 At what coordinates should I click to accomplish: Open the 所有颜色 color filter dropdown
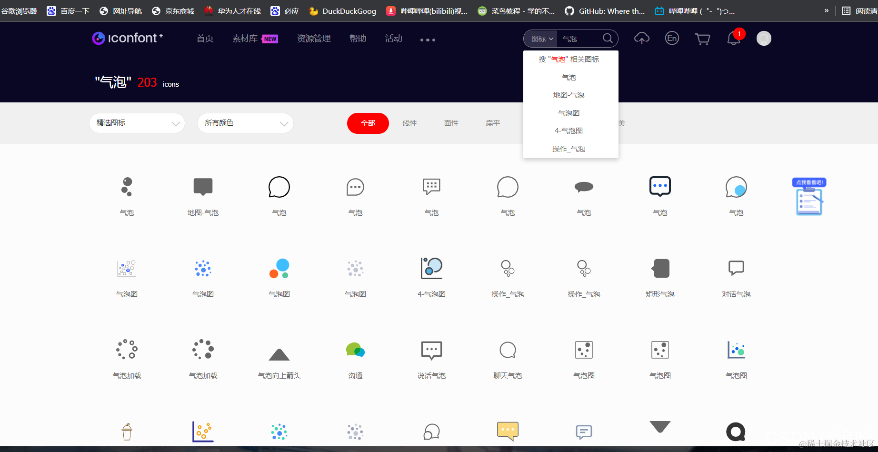(x=245, y=123)
